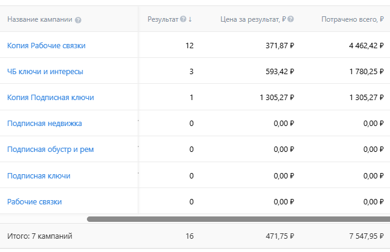This screenshot has width=390, height=252.
Task: Select result value 3 for ЧБ ключи
Action: (191, 72)
